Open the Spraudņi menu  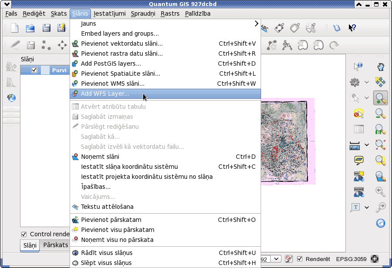pos(143,13)
